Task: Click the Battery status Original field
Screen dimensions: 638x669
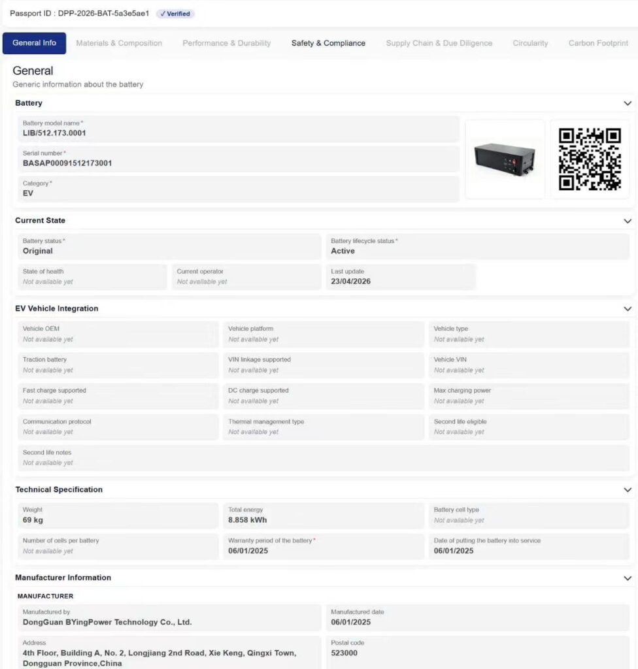Action: tap(169, 246)
